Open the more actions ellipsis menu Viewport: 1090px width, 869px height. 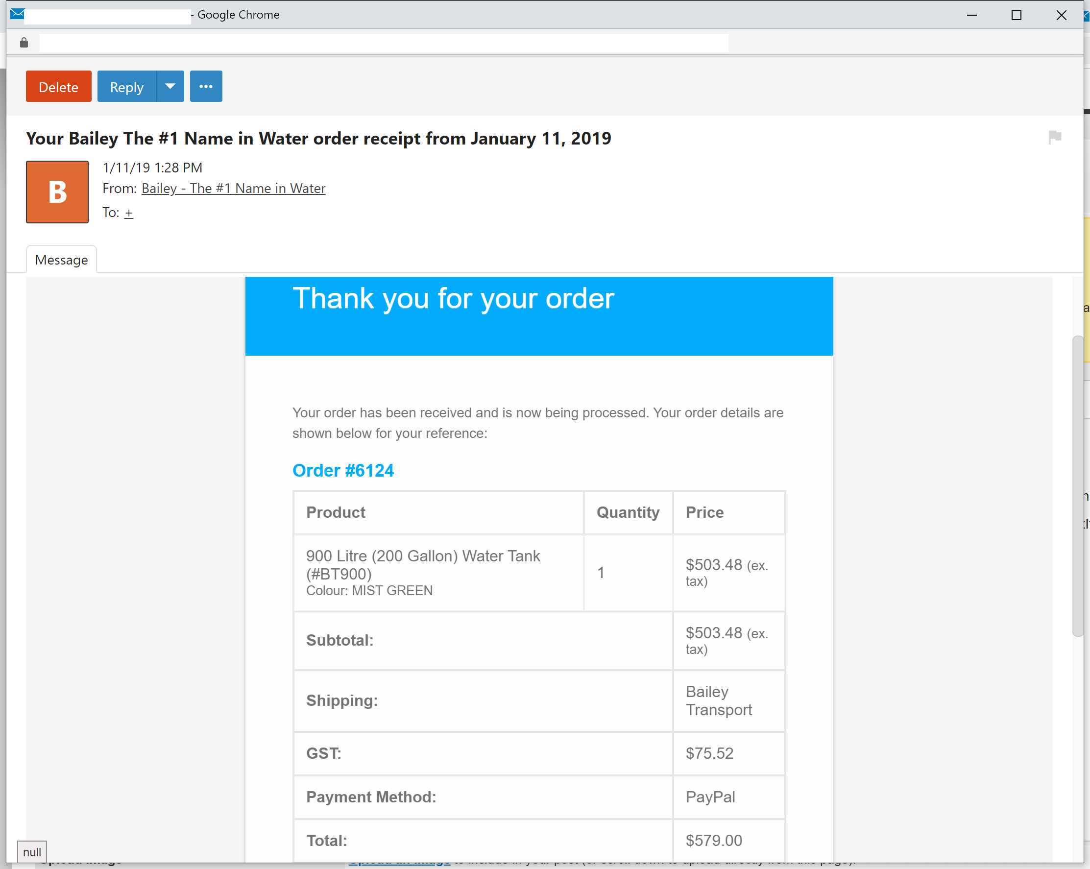point(206,86)
